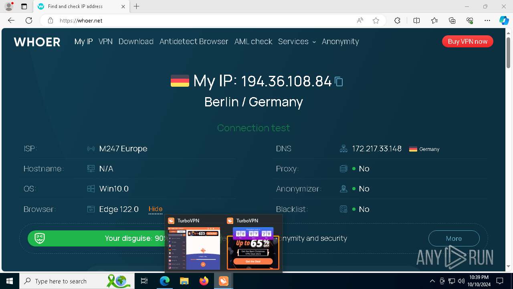Open the notification center
The width and height of the screenshot is (513, 289).
pos(500,281)
